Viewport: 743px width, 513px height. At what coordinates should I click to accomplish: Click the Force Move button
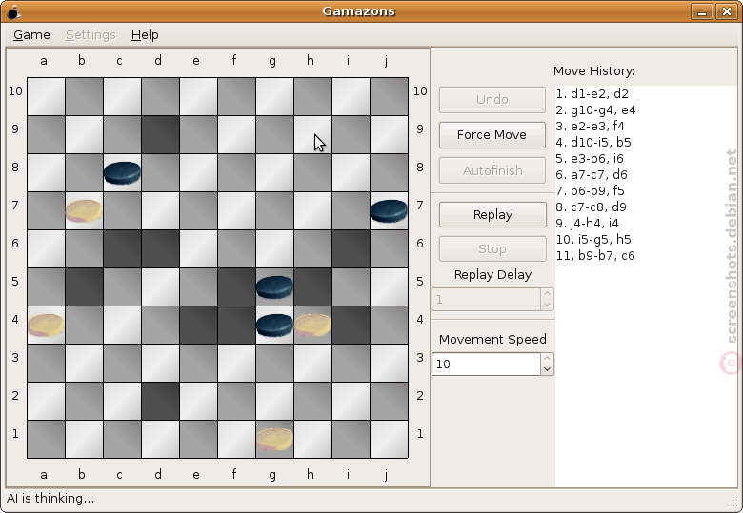click(x=492, y=135)
